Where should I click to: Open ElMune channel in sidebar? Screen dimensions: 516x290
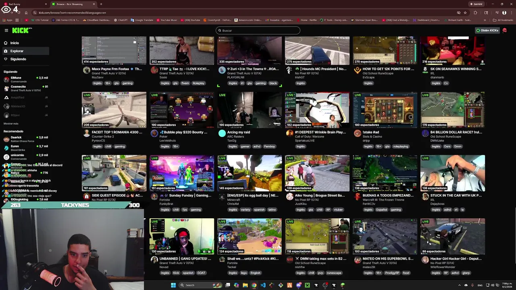tap(25, 79)
